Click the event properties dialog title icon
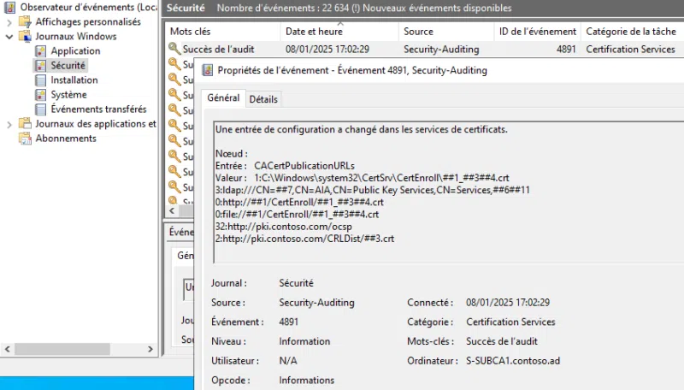The image size is (684, 390). [x=208, y=70]
